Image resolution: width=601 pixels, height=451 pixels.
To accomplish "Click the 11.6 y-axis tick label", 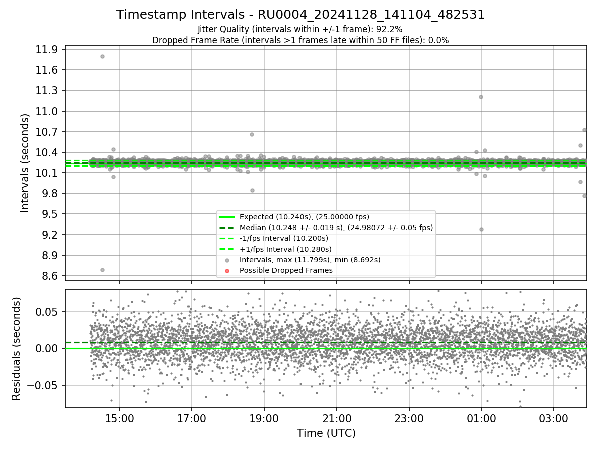I will [47, 70].
